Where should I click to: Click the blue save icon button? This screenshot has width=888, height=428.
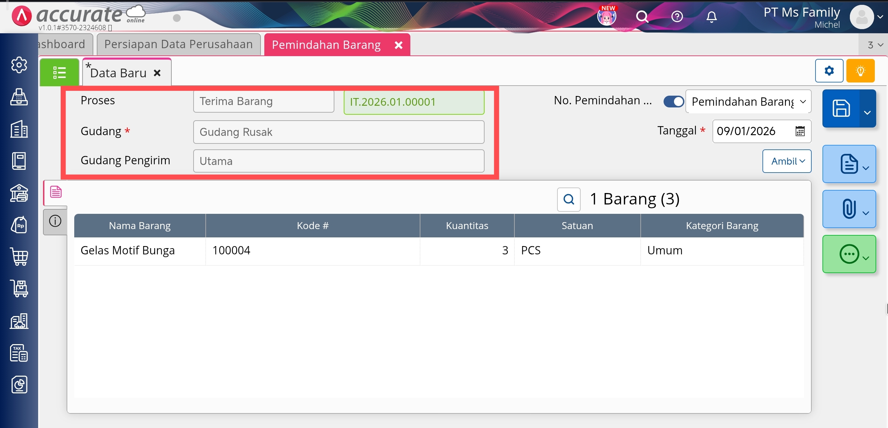[x=841, y=108]
